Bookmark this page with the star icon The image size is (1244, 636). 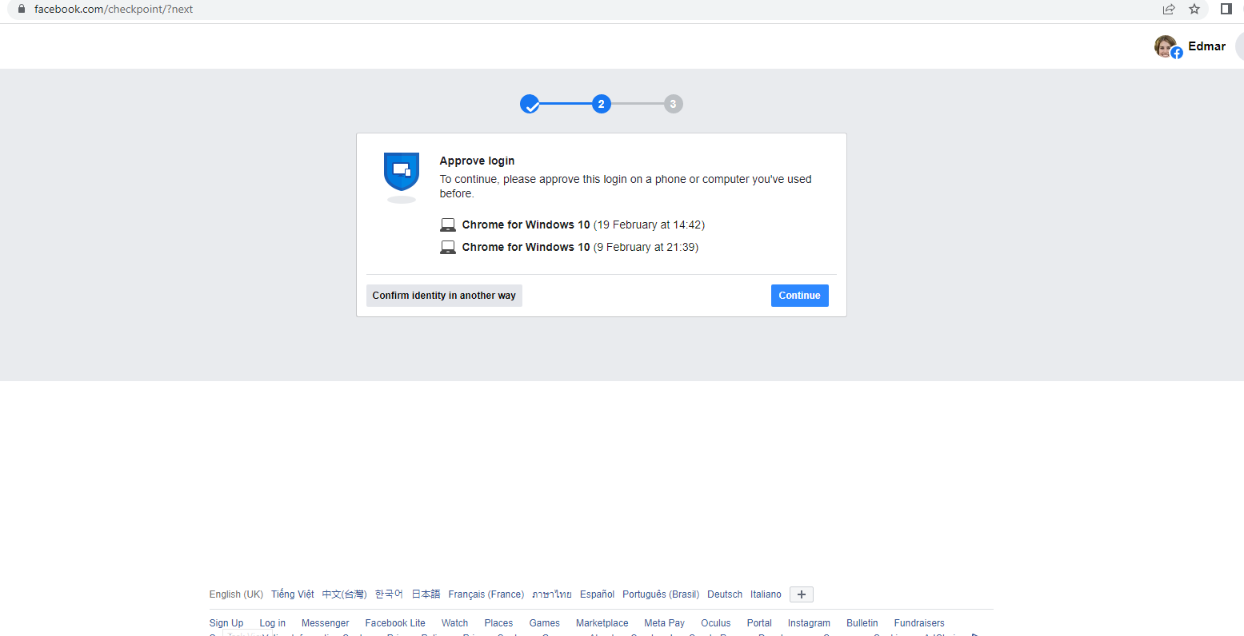[1194, 9]
